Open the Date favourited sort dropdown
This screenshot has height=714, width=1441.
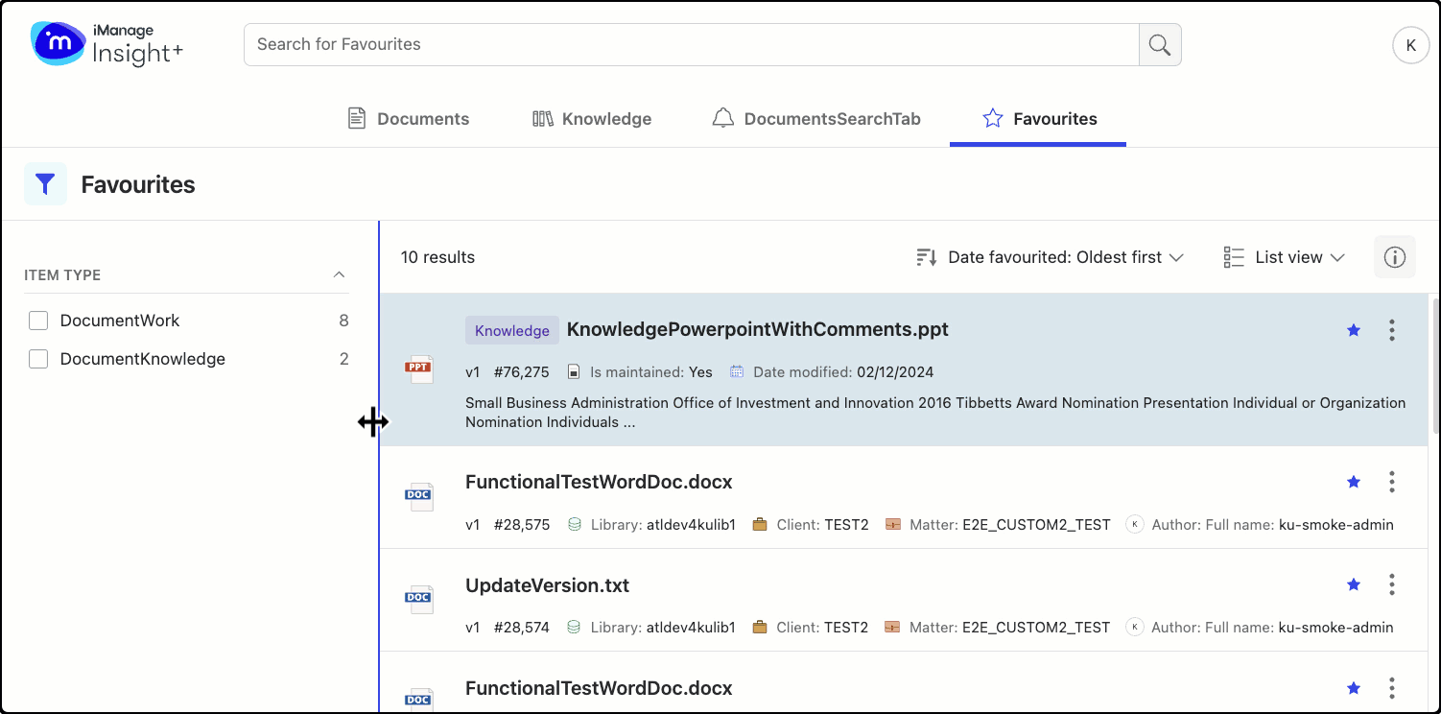[x=1050, y=257]
